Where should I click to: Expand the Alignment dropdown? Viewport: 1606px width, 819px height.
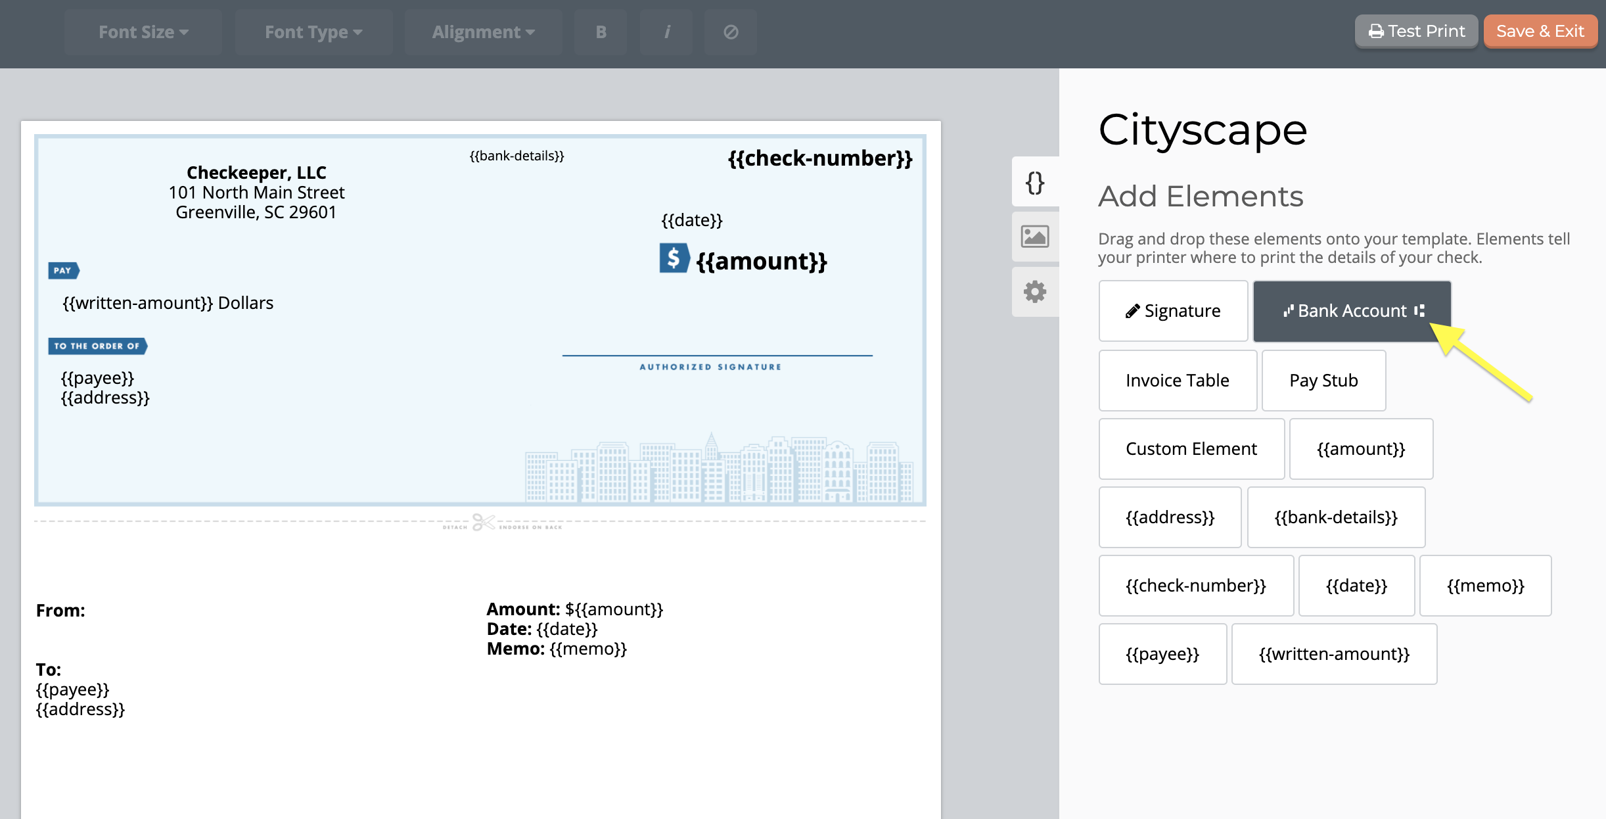pos(483,32)
